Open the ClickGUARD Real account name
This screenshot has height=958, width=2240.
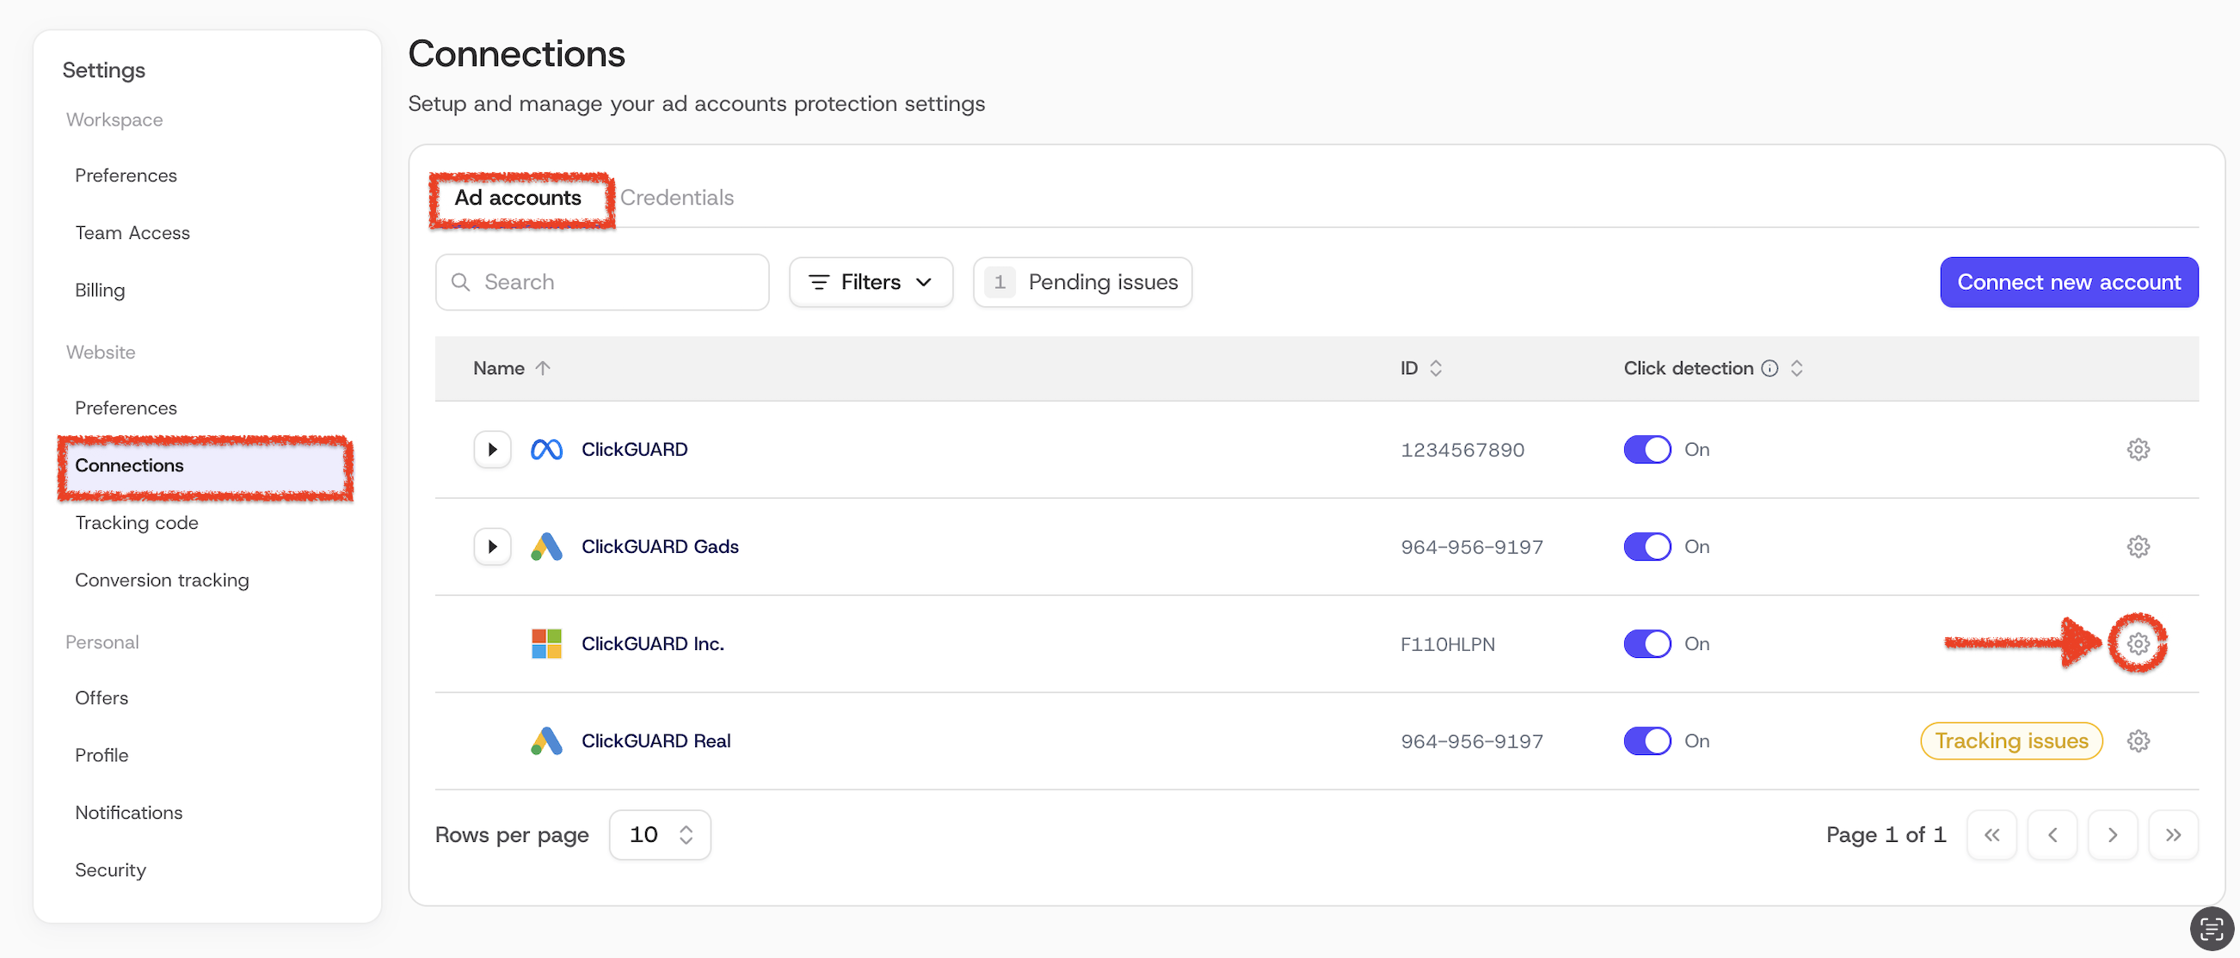pyautogui.click(x=655, y=741)
